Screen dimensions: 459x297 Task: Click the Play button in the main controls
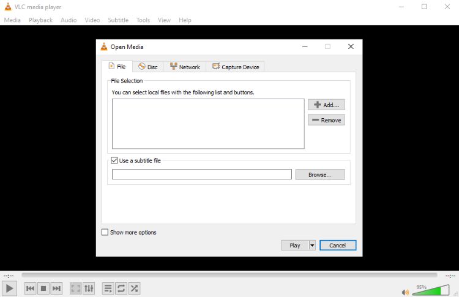tap(9, 288)
